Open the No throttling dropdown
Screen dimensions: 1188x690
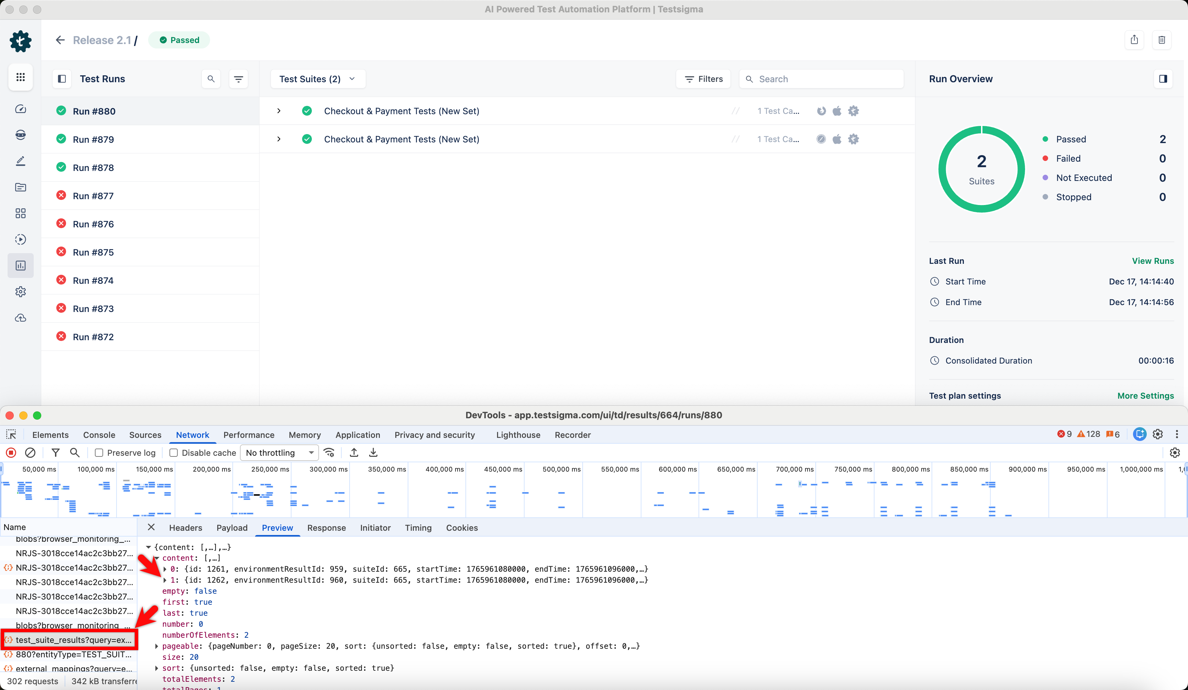click(x=279, y=453)
